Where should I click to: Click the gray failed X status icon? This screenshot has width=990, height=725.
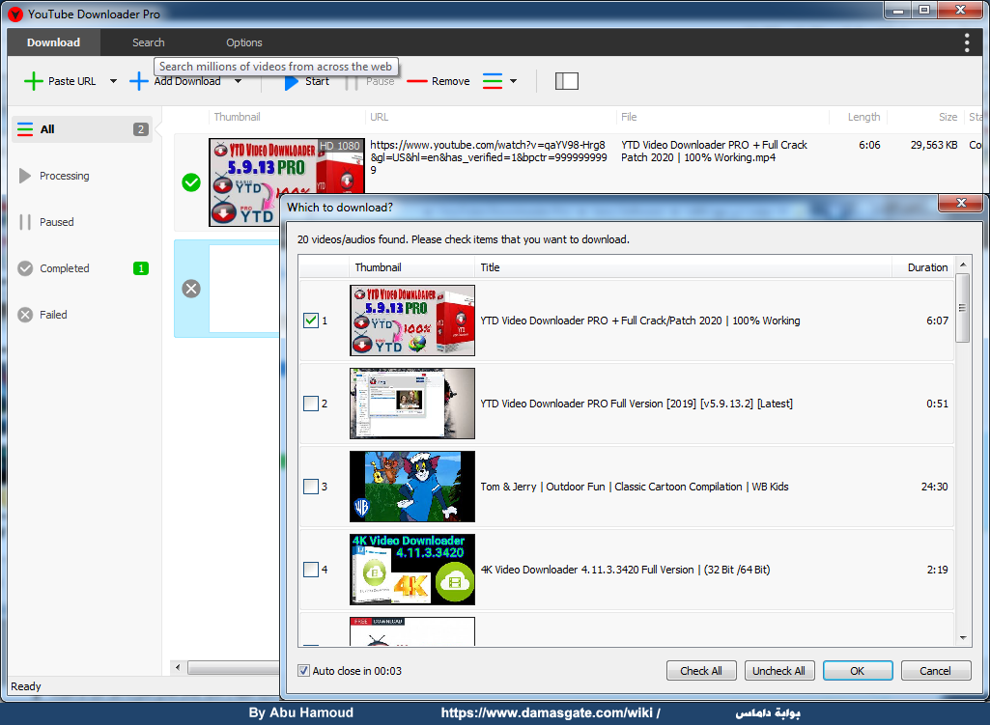coord(190,289)
